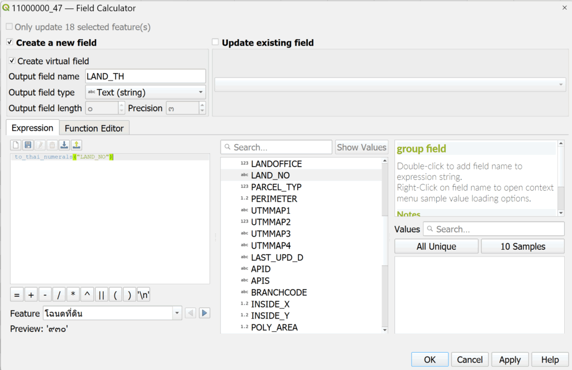This screenshot has height=370, width=572.
Task: Open the update existing field combo box
Action: click(x=390, y=84)
